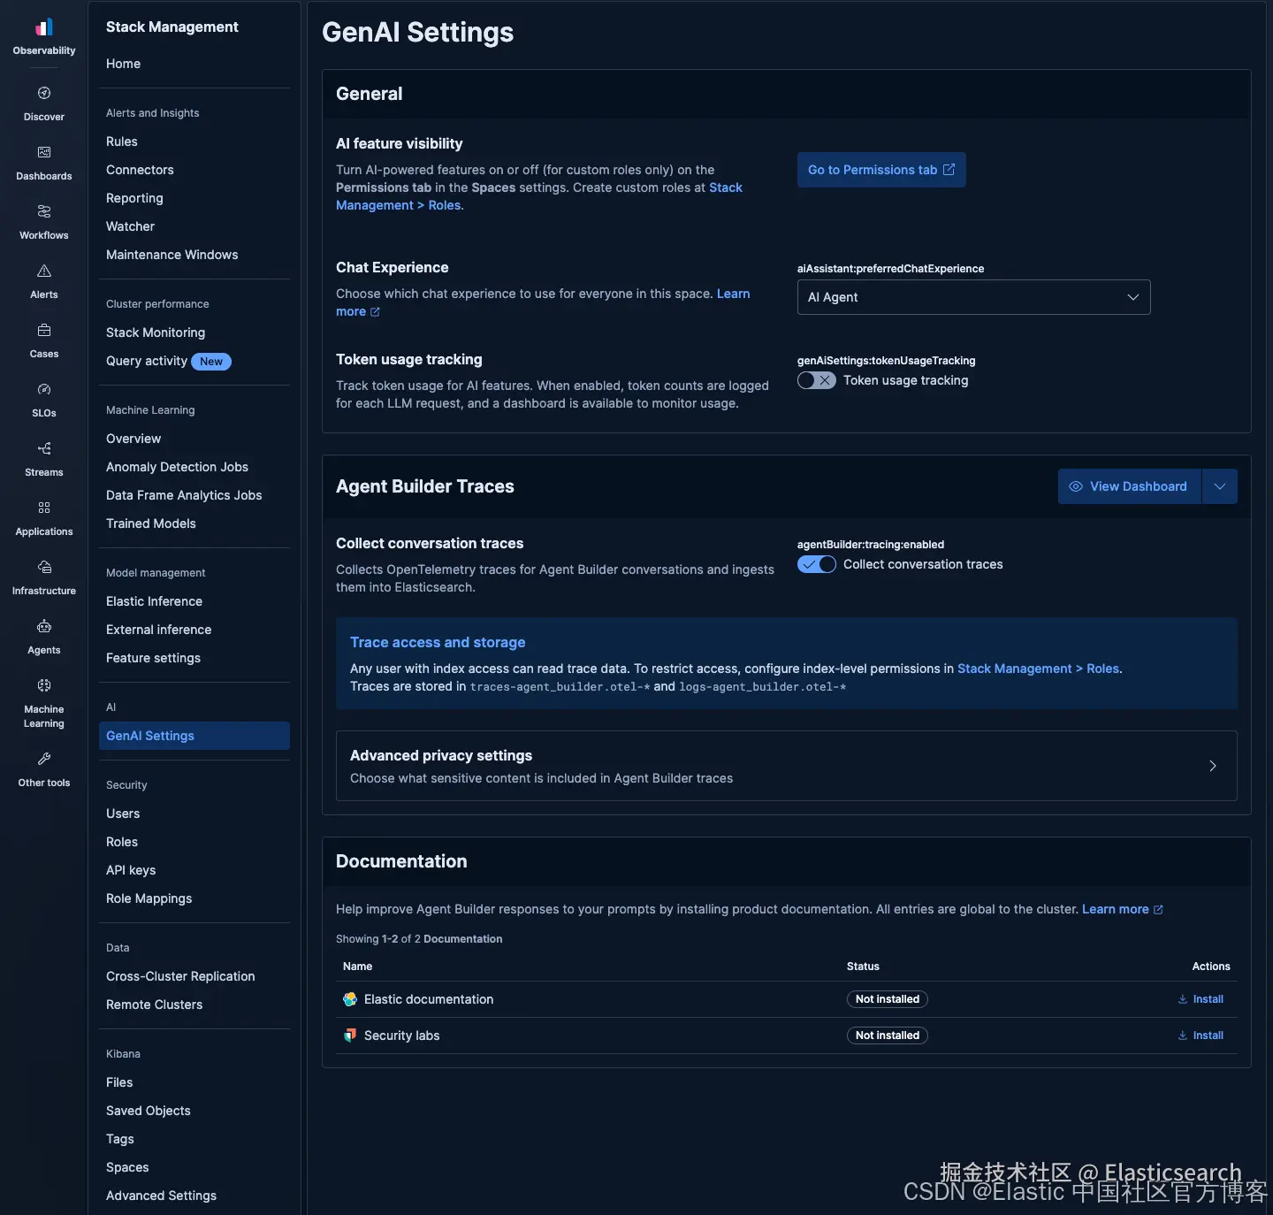
Task: Enable the Token usage tracking switch
Action: click(x=816, y=380)
